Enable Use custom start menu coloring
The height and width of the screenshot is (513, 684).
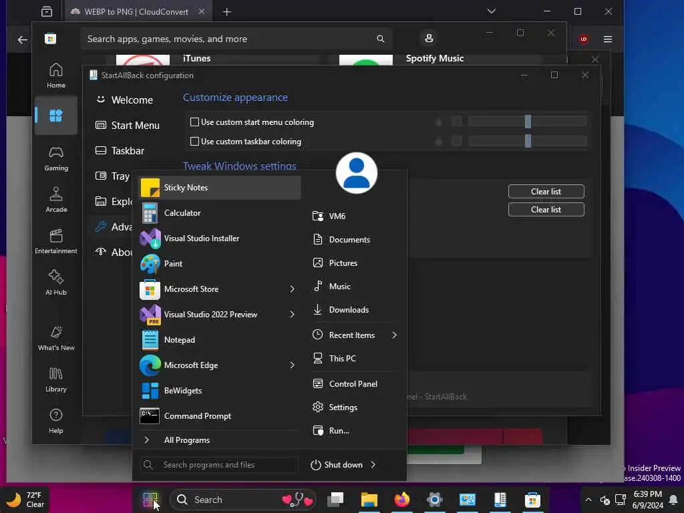tap(194, 122)
